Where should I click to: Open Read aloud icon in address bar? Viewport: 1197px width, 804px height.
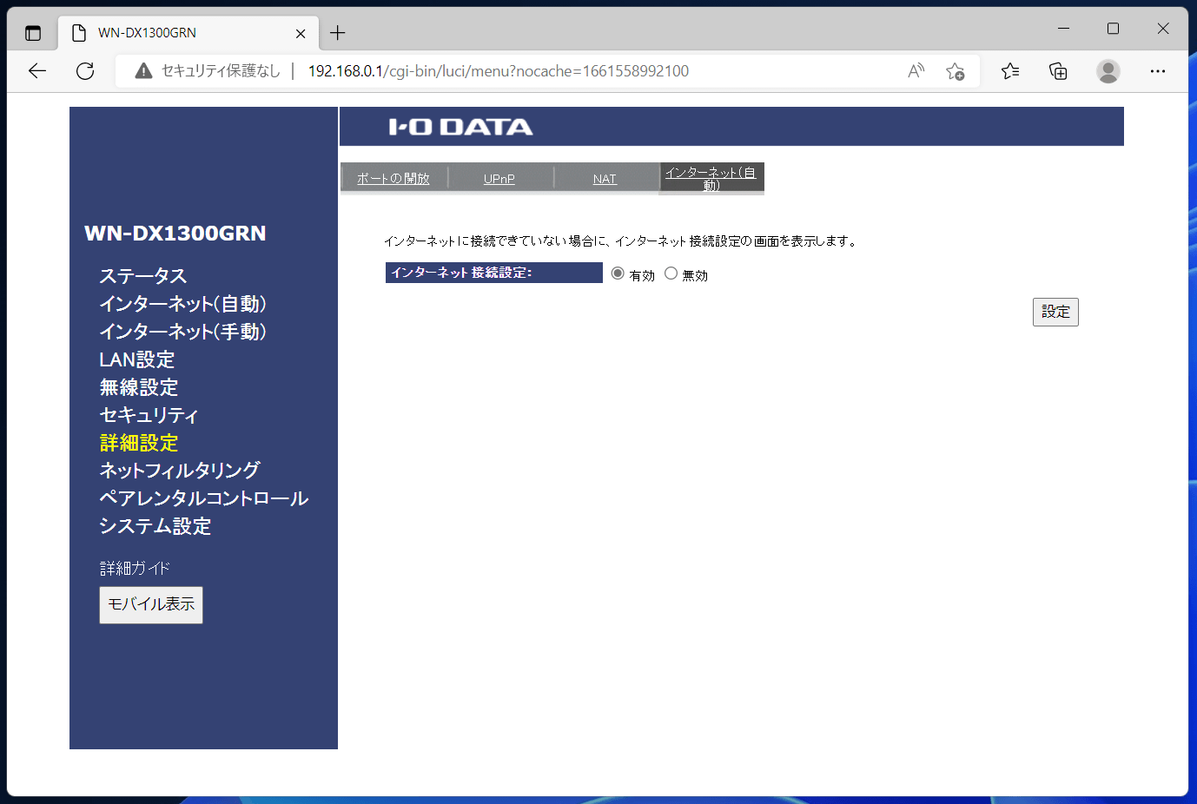pyautogui.click(x=916, y=71)
